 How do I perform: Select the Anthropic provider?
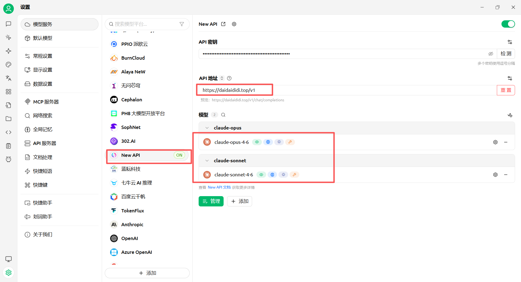tap(147, 225)
